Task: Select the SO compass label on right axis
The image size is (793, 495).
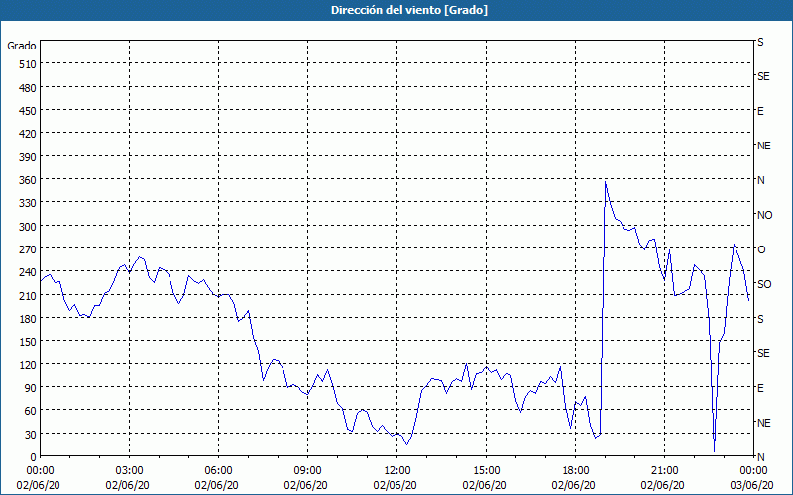Action: click(764, 284)
